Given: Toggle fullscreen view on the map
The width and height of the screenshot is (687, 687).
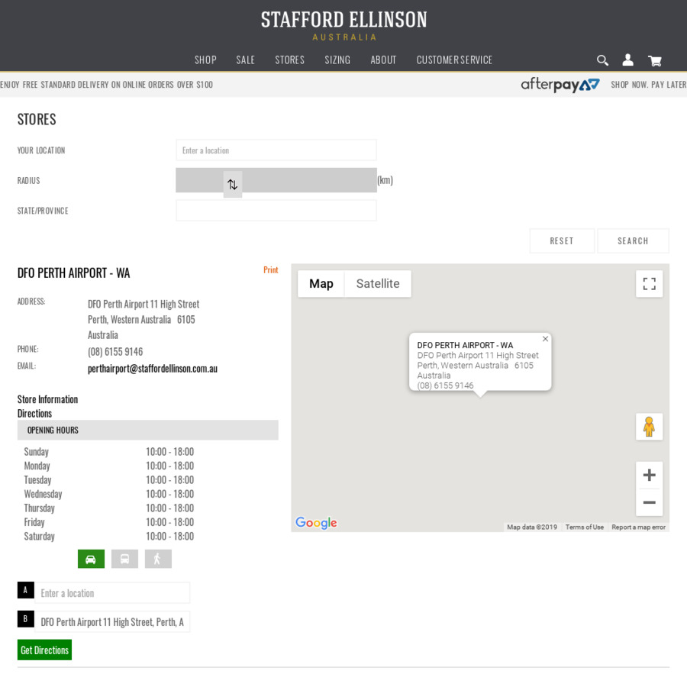Looking at the screenshot, I should click(649, 284).
